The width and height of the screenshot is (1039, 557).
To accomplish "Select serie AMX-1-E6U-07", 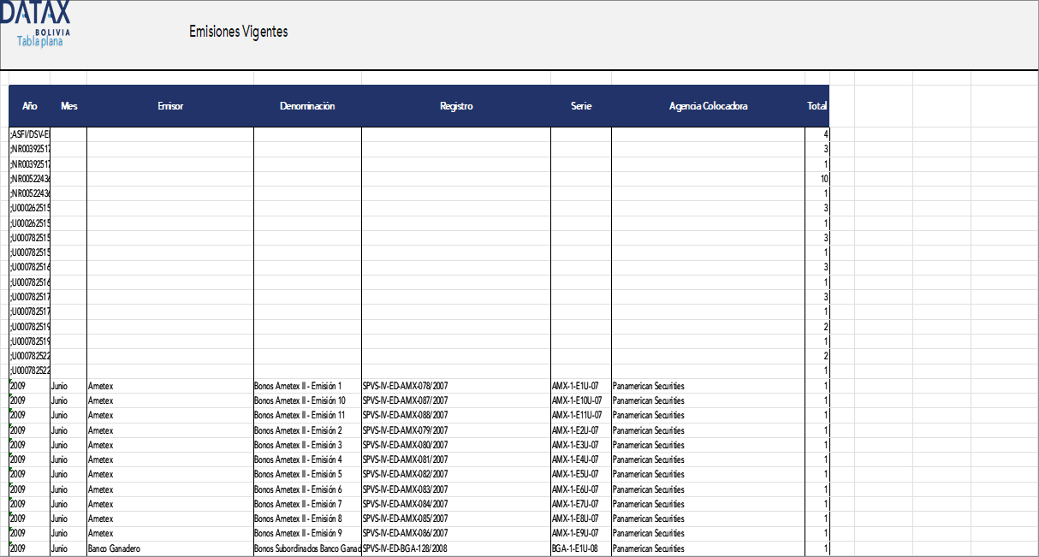I will click(x=581, y=489).
